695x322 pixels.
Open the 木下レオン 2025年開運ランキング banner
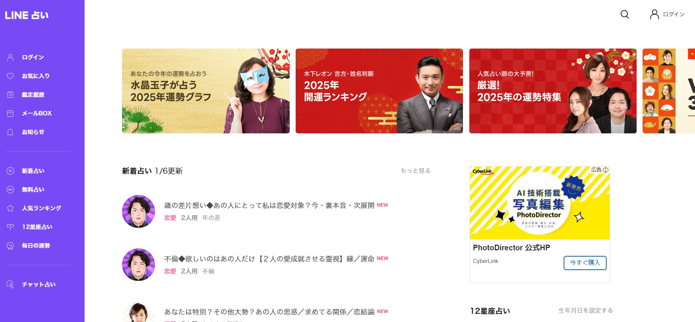tap(379, 91)
